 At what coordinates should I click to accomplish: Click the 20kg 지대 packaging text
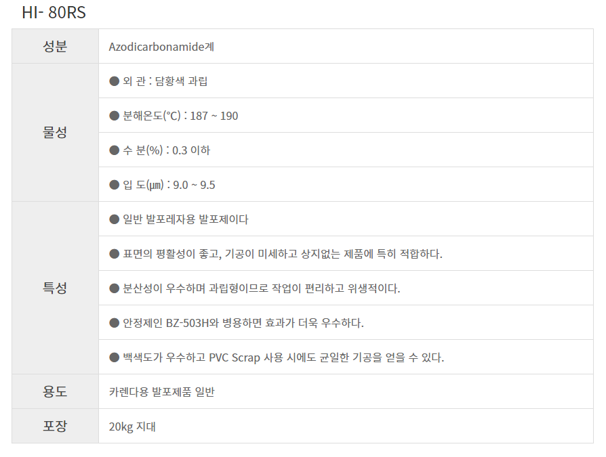[x=132, y=427]
